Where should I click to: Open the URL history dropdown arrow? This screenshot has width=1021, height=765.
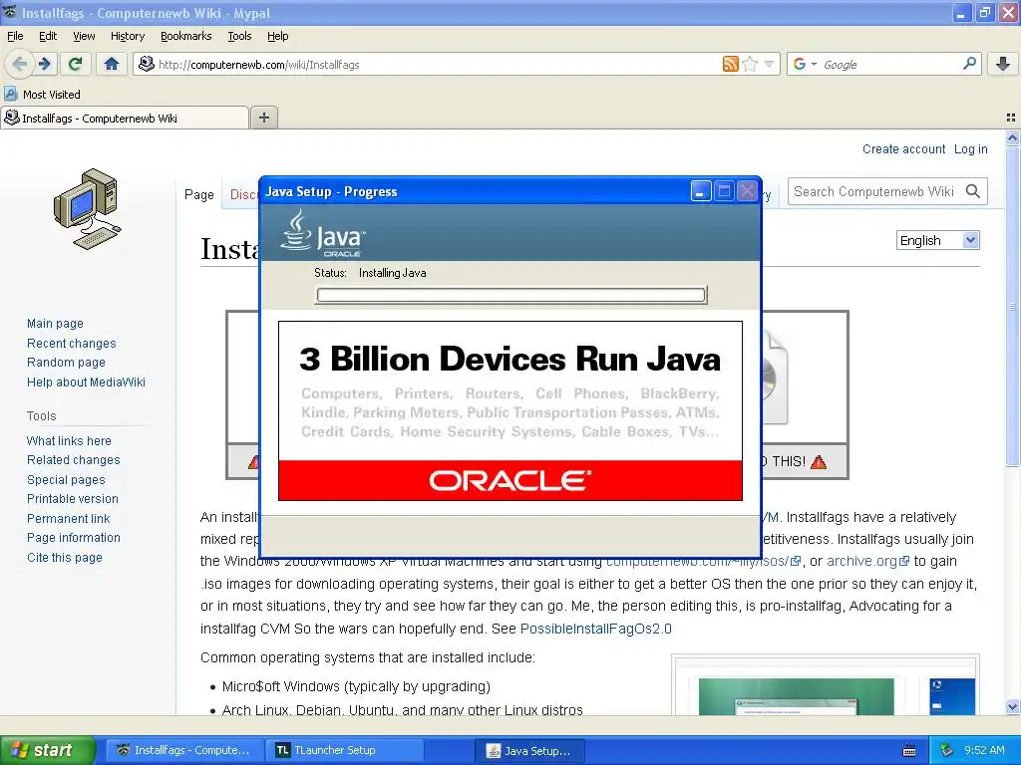tap(769, 65)
